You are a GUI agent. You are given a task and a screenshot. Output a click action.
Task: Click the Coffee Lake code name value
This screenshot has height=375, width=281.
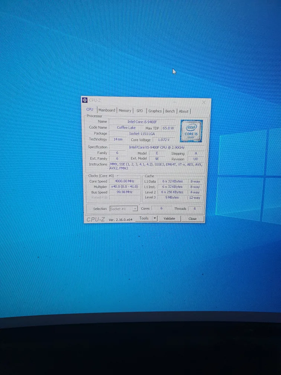tap(126, 128)
